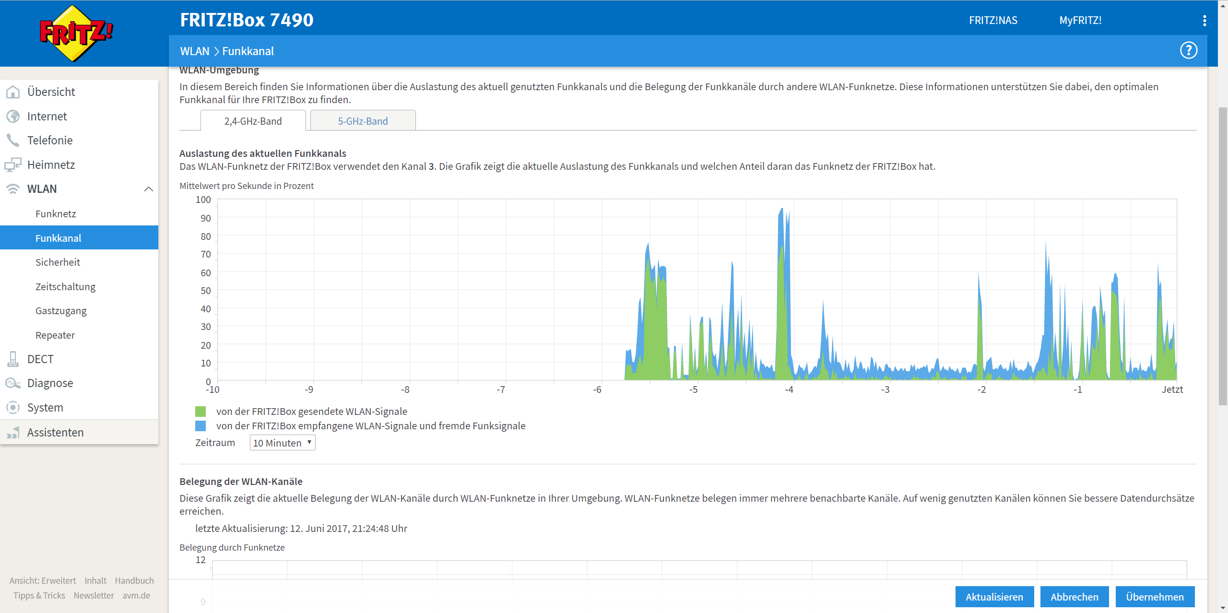Click the Übersicht home icon

point(13,92)
